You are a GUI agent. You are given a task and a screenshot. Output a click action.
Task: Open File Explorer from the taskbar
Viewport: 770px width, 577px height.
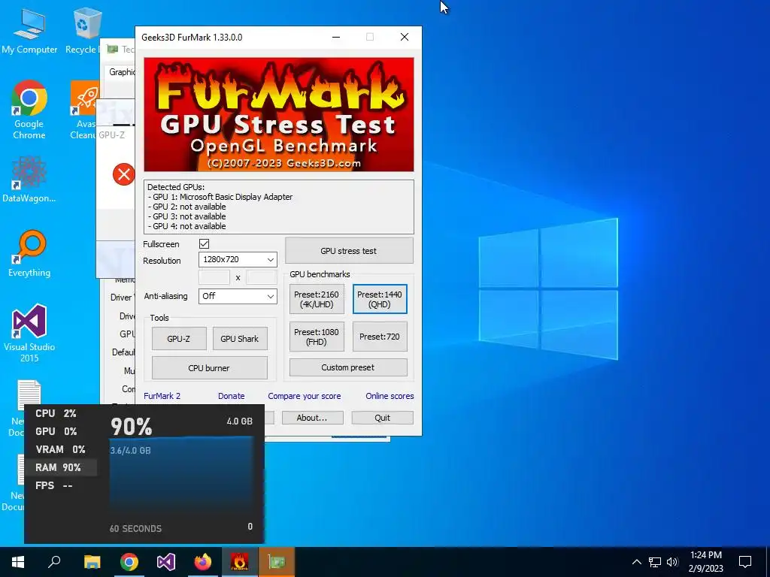(92, 562)
